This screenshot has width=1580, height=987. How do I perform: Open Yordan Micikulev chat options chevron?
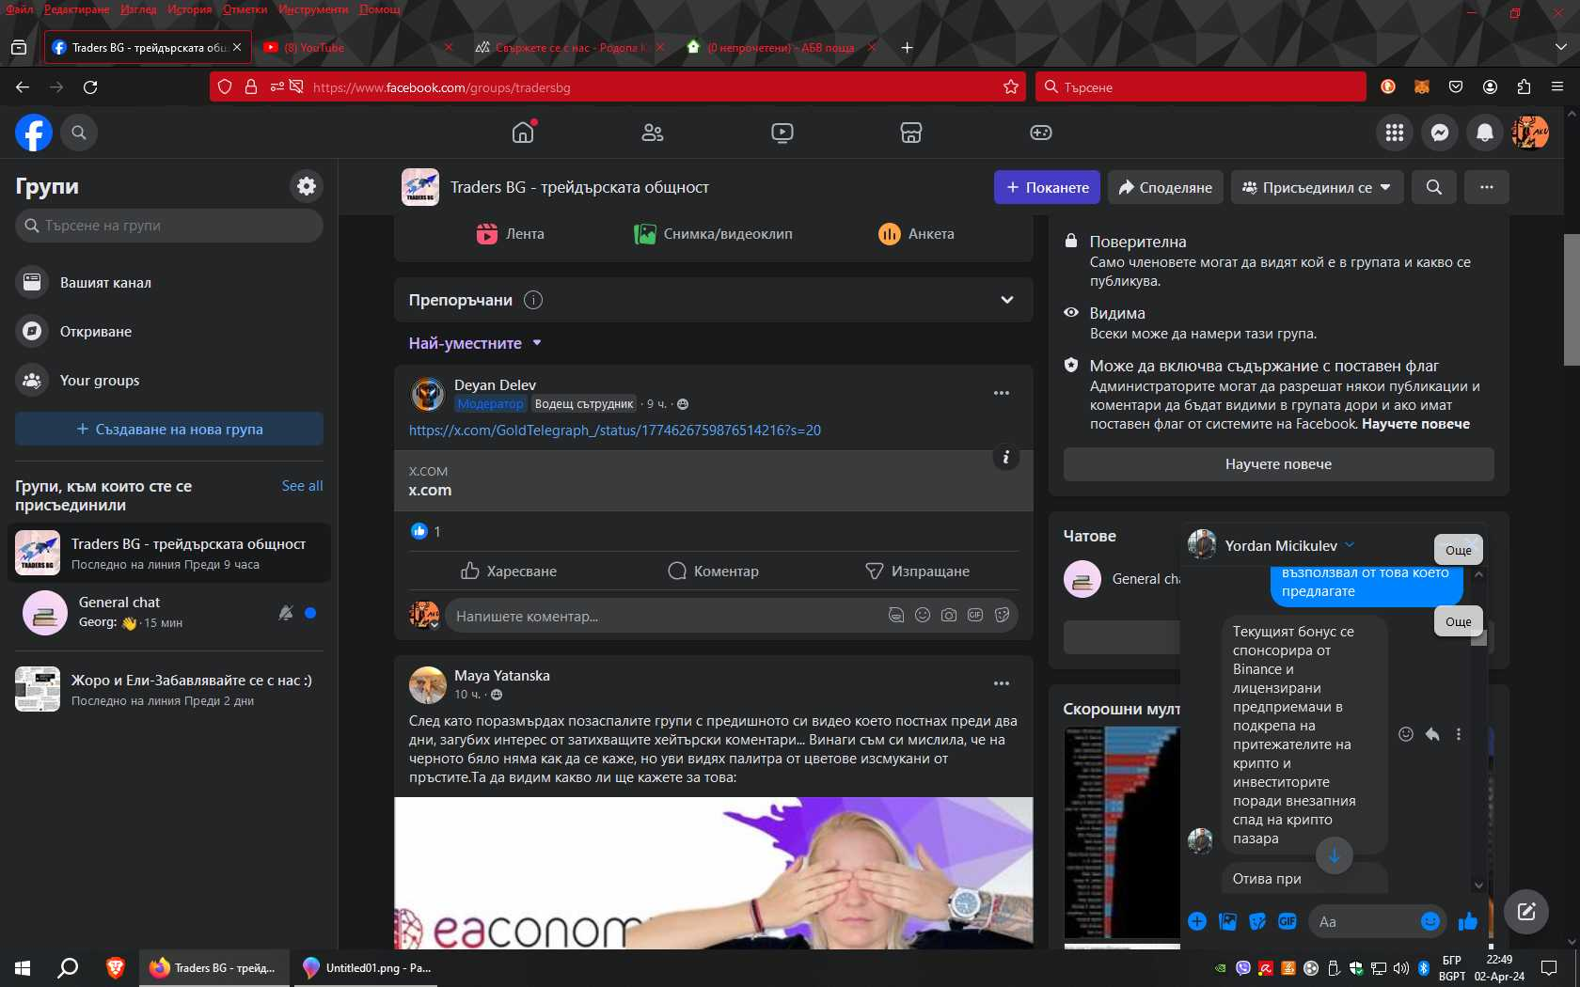click(x=1350, y=544)
